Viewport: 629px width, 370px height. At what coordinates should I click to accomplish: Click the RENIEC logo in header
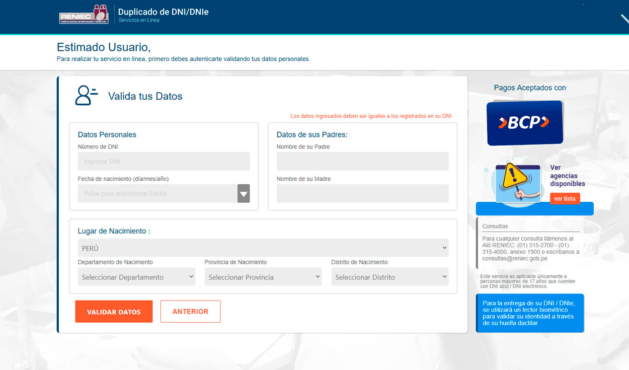pyautogui.click(x=84, y=15)
